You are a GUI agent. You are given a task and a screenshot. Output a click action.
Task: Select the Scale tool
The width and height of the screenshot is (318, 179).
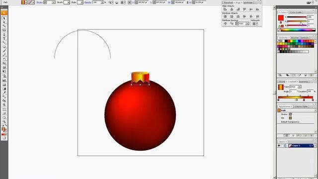[4, 64]
